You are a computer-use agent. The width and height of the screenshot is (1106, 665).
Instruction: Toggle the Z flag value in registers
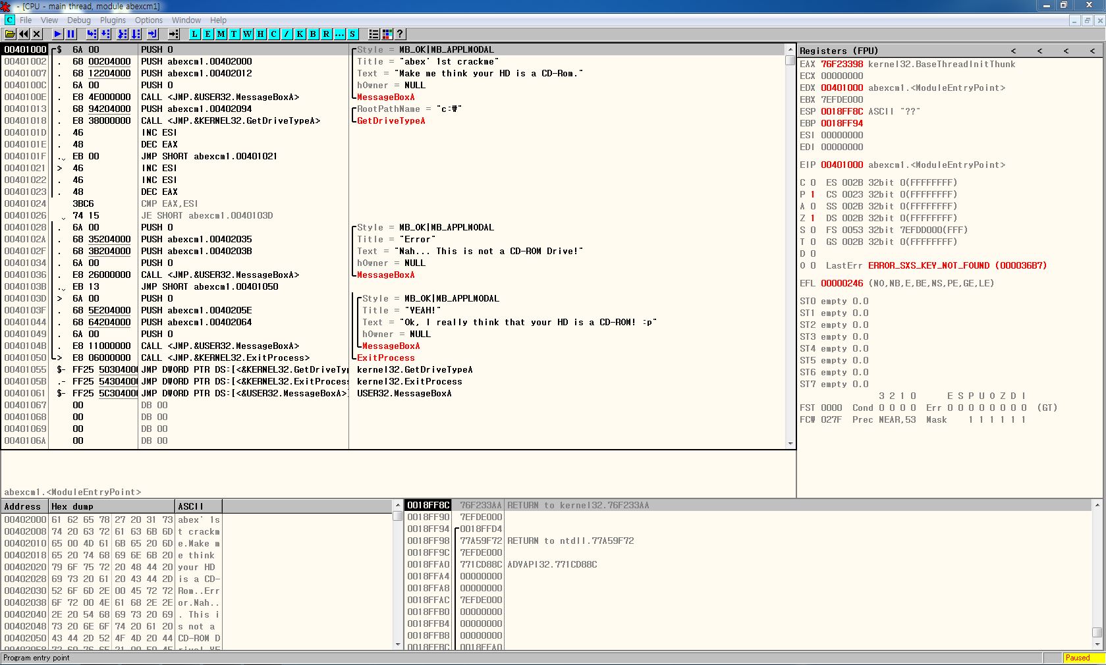[813, 218]
